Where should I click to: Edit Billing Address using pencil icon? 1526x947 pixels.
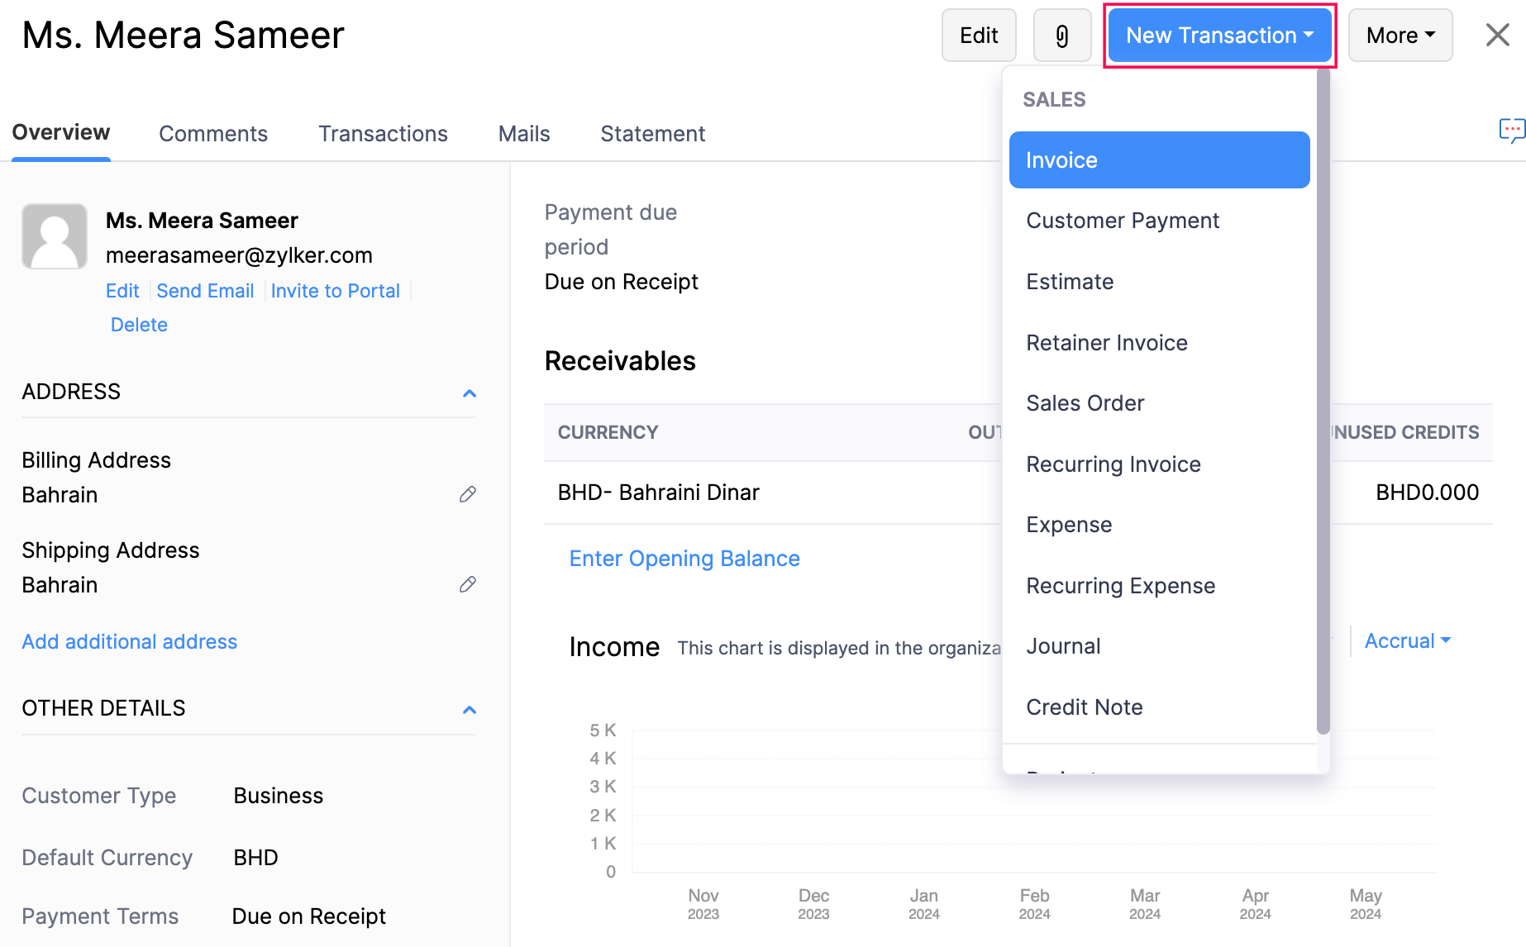(468, 494)
